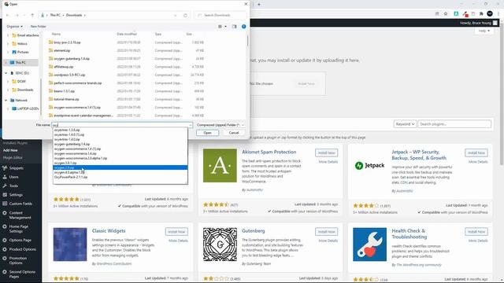Click the Snippets icon in WordPress sidebar
The image size is (504, 283).
pyautogui.click(x=5, y=167)
